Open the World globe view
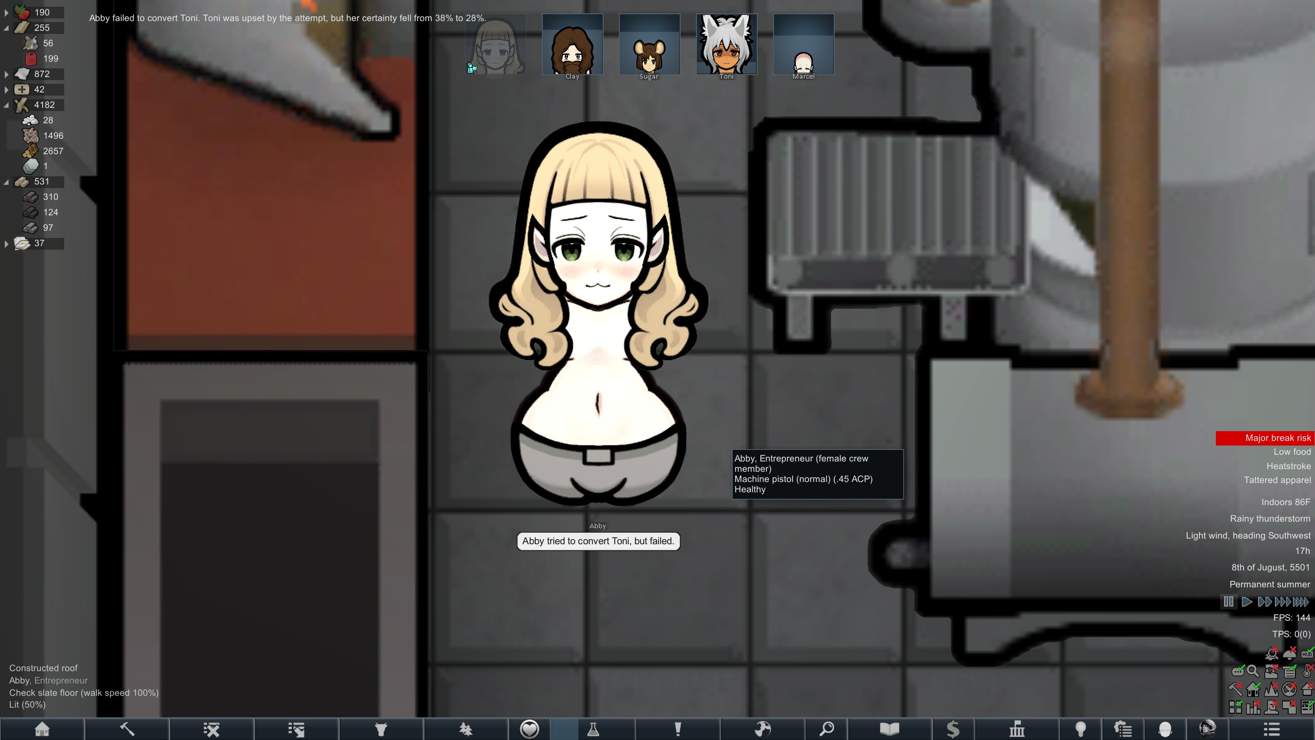Screen dimensions: 1315x740 coord(763,729)
